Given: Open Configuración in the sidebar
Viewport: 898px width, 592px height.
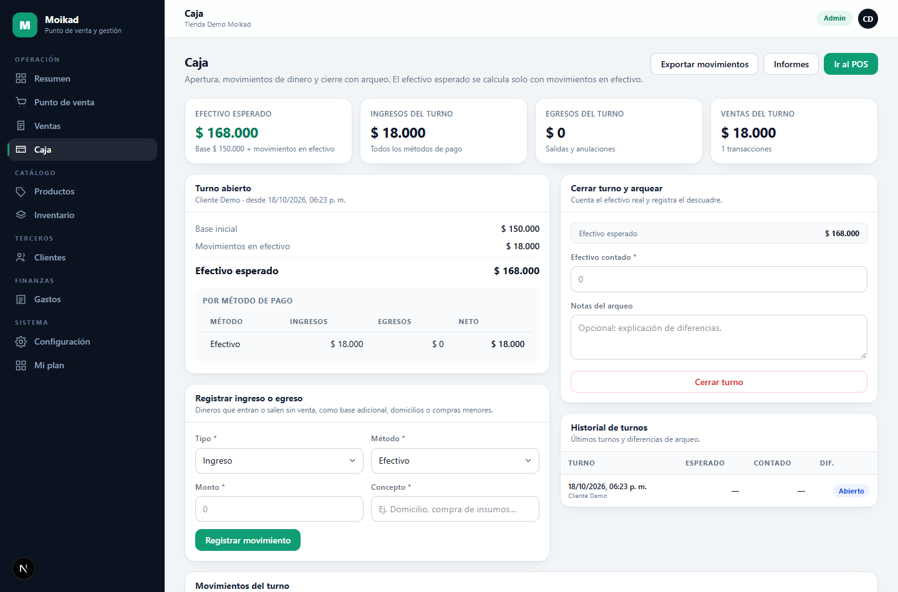Looking at the screenshot, I should (x=82, y=341).
